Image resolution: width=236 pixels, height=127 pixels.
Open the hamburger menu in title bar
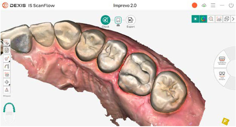coord(213,5)
